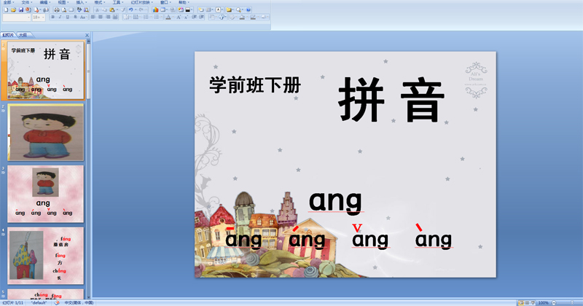Screen dimensions: 583x306
Task: Select slide 3 thumbnail with small boy and ang
Action: (x=45, y=194)
